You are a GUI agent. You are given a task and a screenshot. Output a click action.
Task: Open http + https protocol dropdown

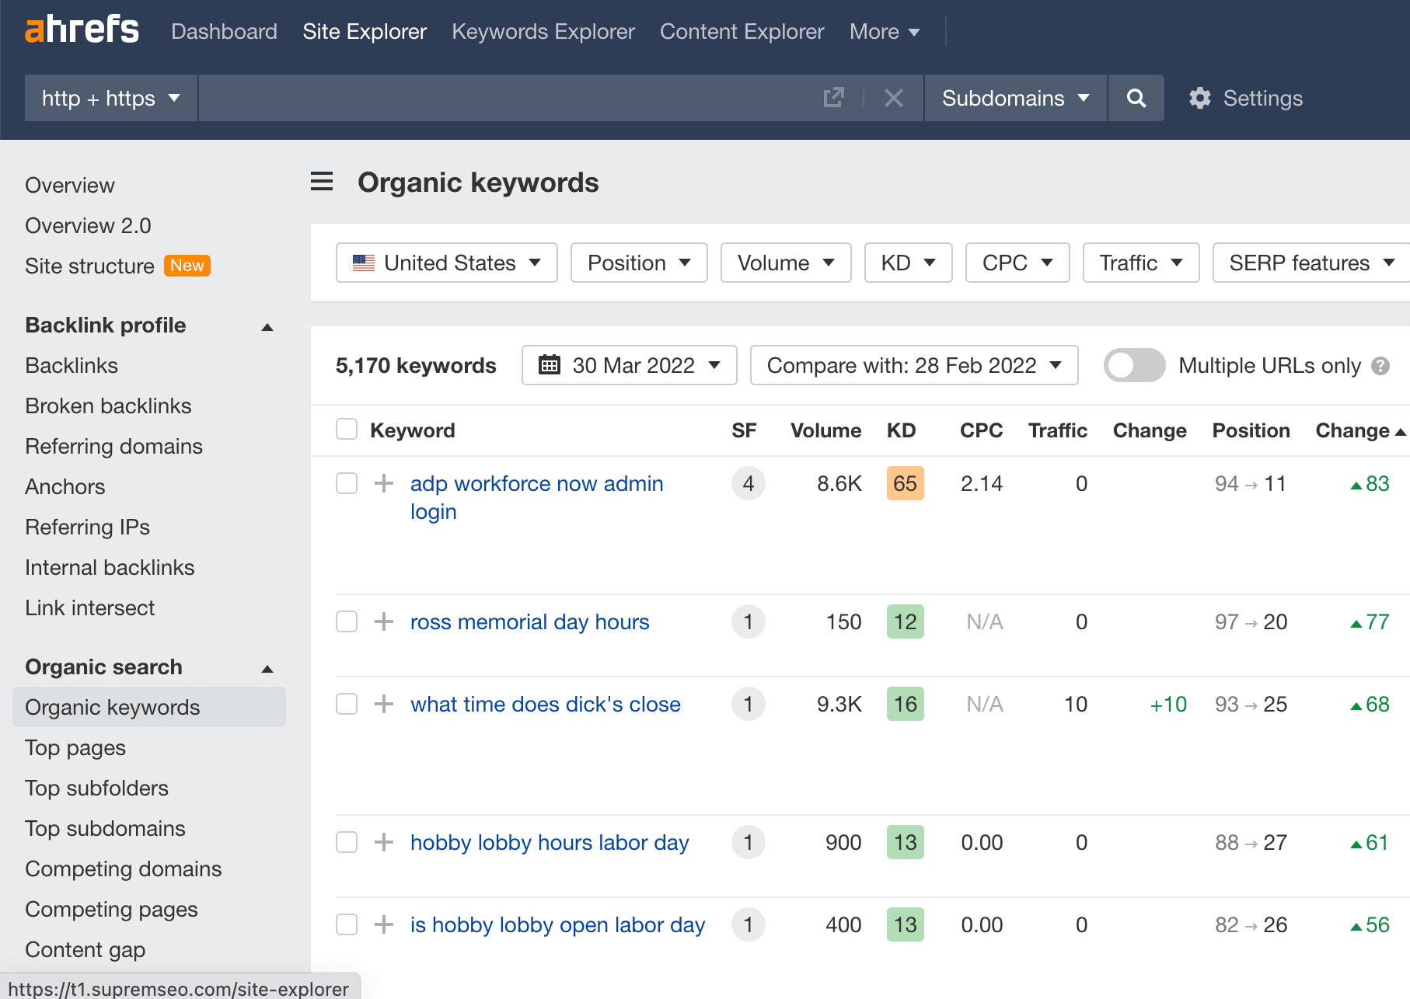pyautogui.click(x=111, y=98)
